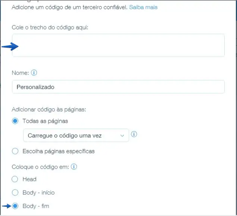Show info for 'Coloque o código em'
237x216 pixels.
click(x=74, y=167)
